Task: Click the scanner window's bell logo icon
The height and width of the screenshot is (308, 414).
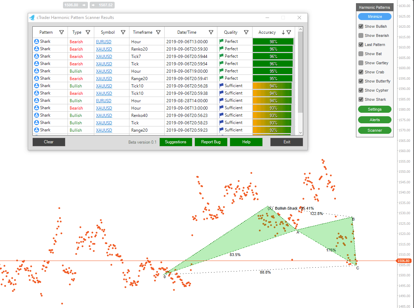Action: click(x=32, y=18)
